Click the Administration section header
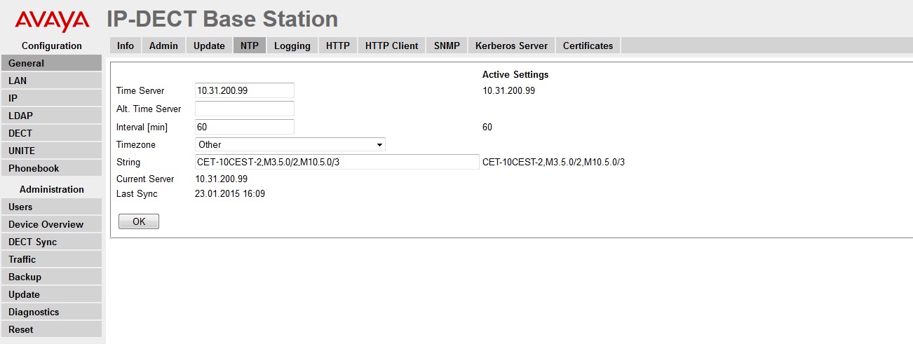This screenshot has width=913, height=344. tap(52, 189)
